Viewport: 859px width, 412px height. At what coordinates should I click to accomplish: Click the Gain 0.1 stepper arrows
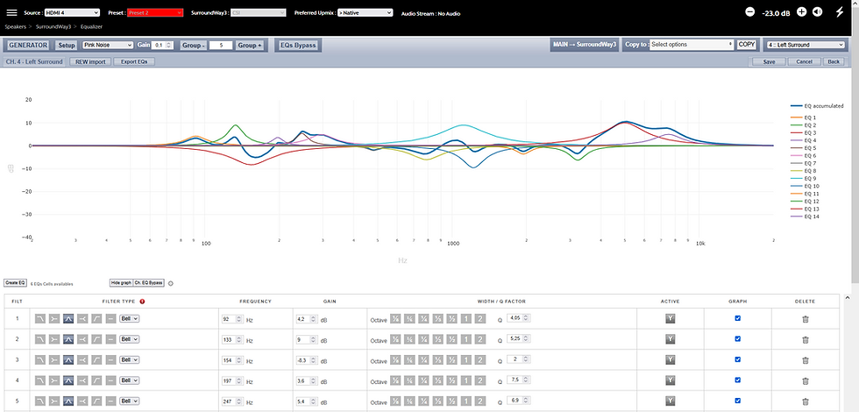coord(170,45)
